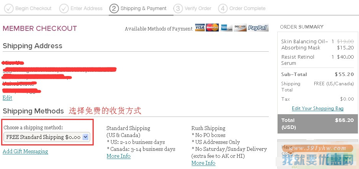359x169 pixels.
Task: Click the Visa card icon
Action: point(200,27)
